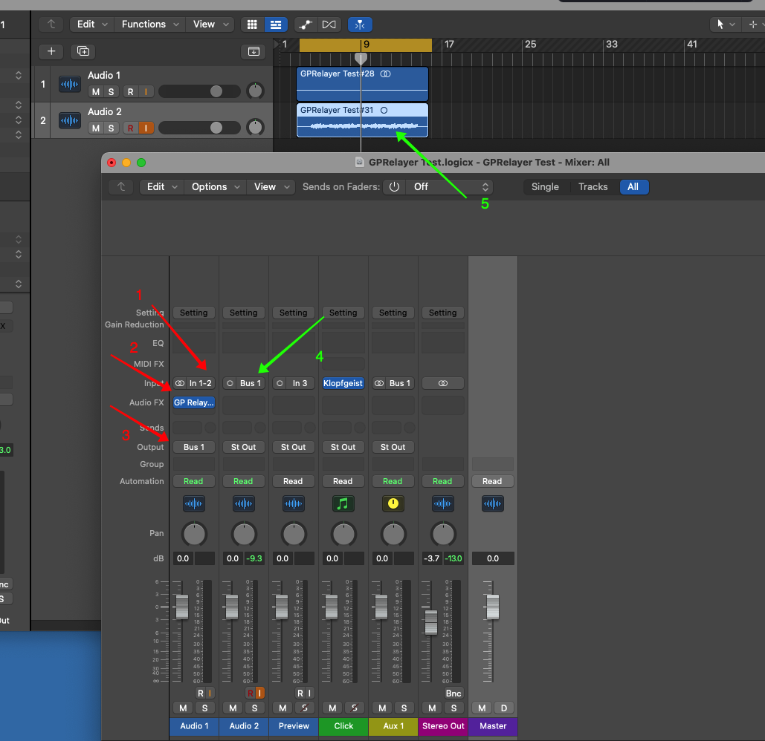This screenshot has width=765, height=741.
Task: Mute the Audio 1 mixer channel
Action: [183, 708]
